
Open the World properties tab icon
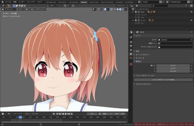[131, 58]
